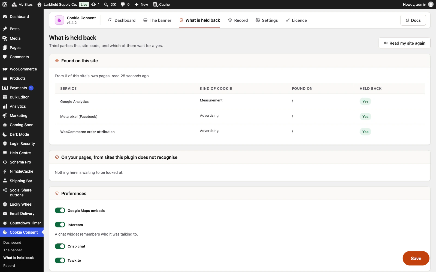Open Comments in the sidebar
Screen dimensions: 436x272
pos(22,57)
